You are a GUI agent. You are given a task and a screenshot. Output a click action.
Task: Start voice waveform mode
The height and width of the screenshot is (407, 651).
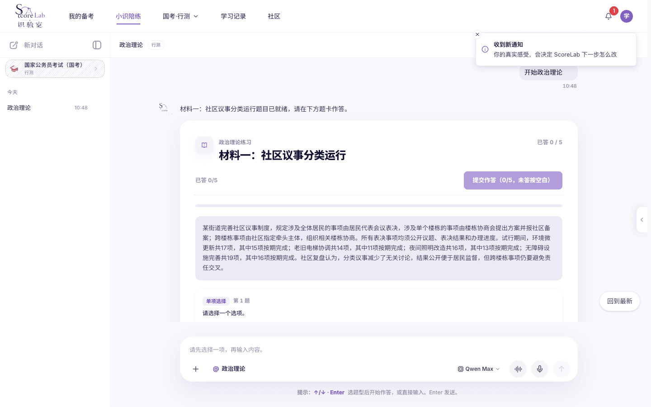point(518,369)
